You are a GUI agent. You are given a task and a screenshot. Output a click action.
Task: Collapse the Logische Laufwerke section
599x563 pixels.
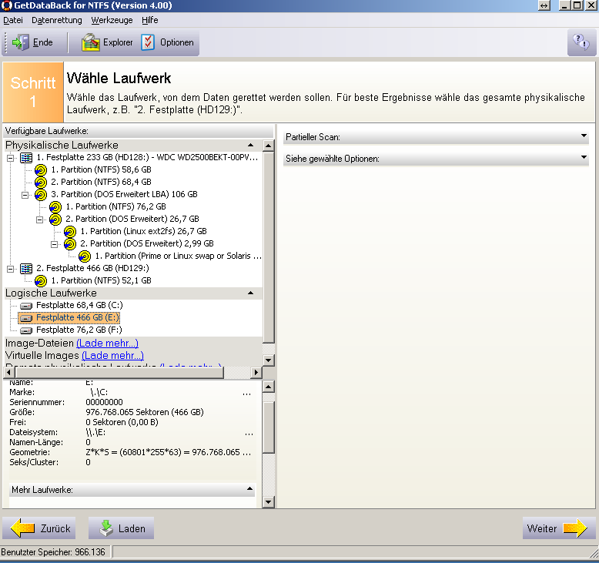(x=250, y=293)
